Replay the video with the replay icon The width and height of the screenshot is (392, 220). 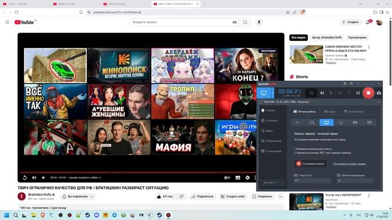point(24,178)
